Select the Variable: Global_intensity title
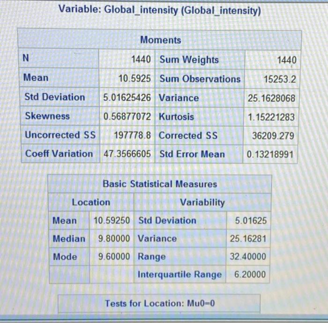 point(160,10)
